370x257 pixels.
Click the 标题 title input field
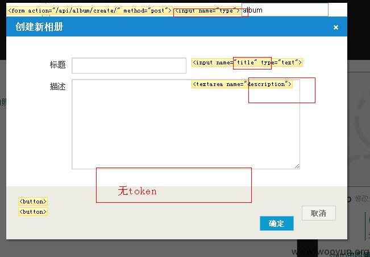pyautogui.click(x=129, y=66)
